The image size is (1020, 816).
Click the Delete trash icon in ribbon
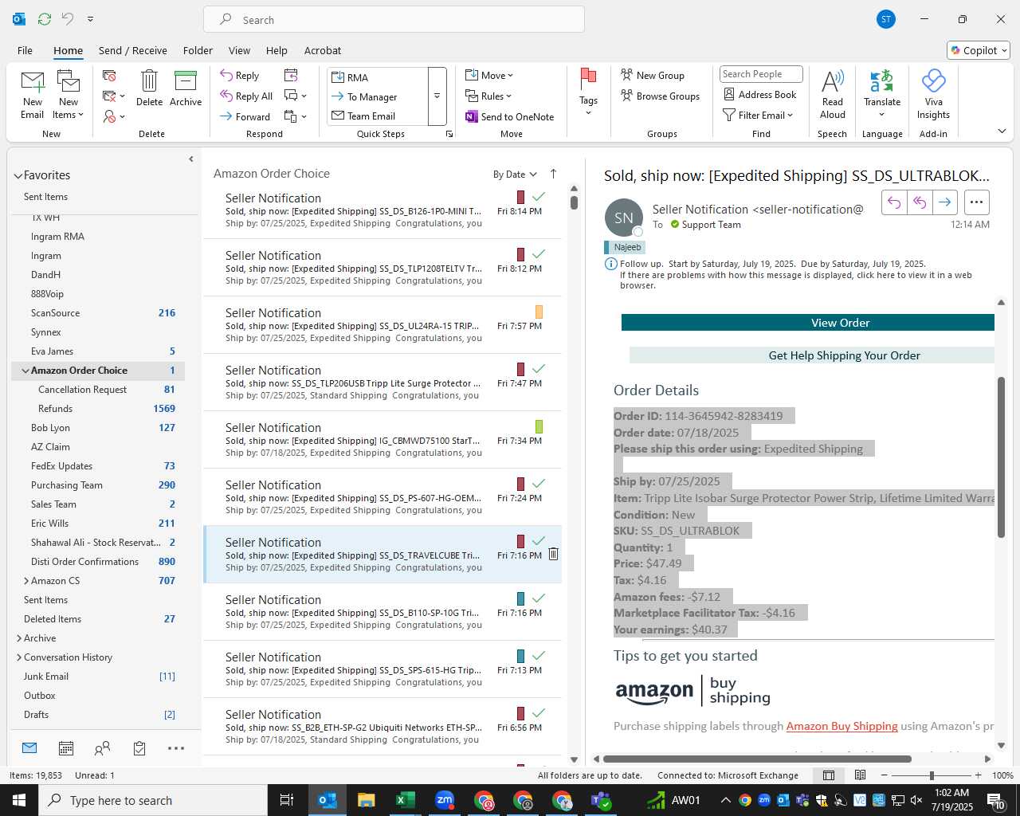(x=149, y=88)
